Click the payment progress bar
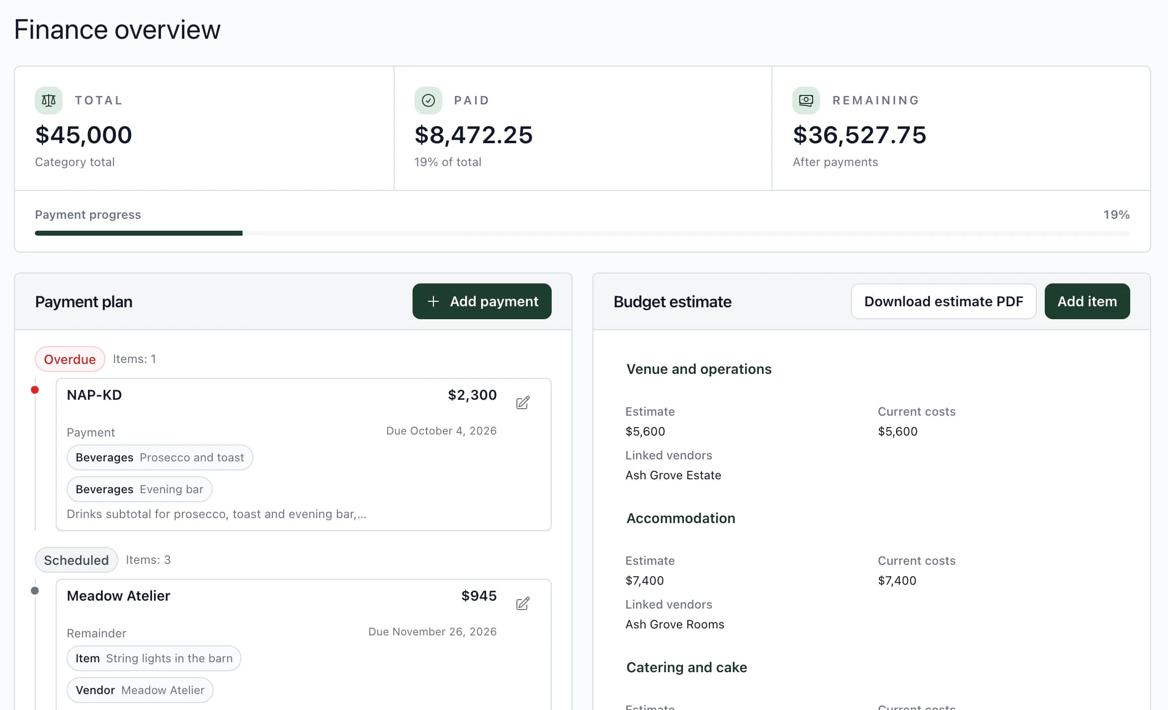 coord(582,233)
